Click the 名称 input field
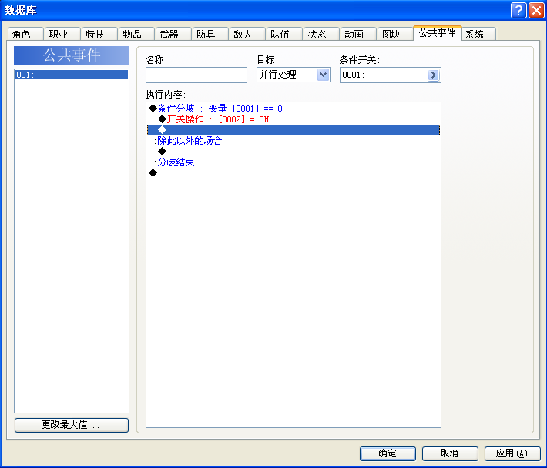The width and height of the screenshot is (547, 468). 196,75
